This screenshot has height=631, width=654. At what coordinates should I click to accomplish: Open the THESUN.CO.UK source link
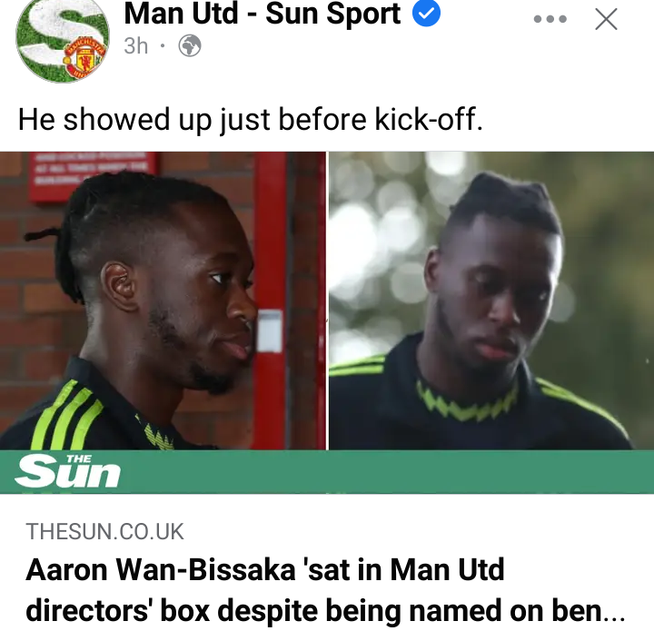pos(104,532)
